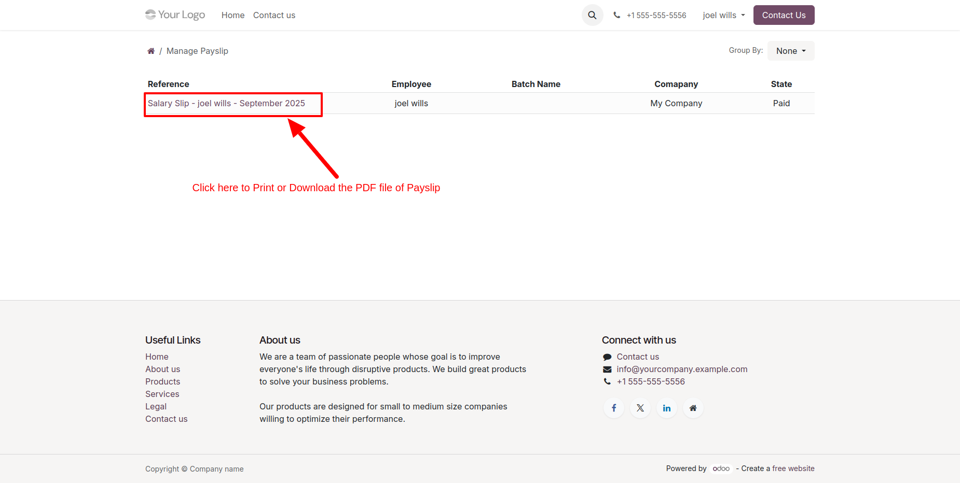Click the home icon in breadcrumb
This screenshot has height=483, width=960.
(151, 51)
